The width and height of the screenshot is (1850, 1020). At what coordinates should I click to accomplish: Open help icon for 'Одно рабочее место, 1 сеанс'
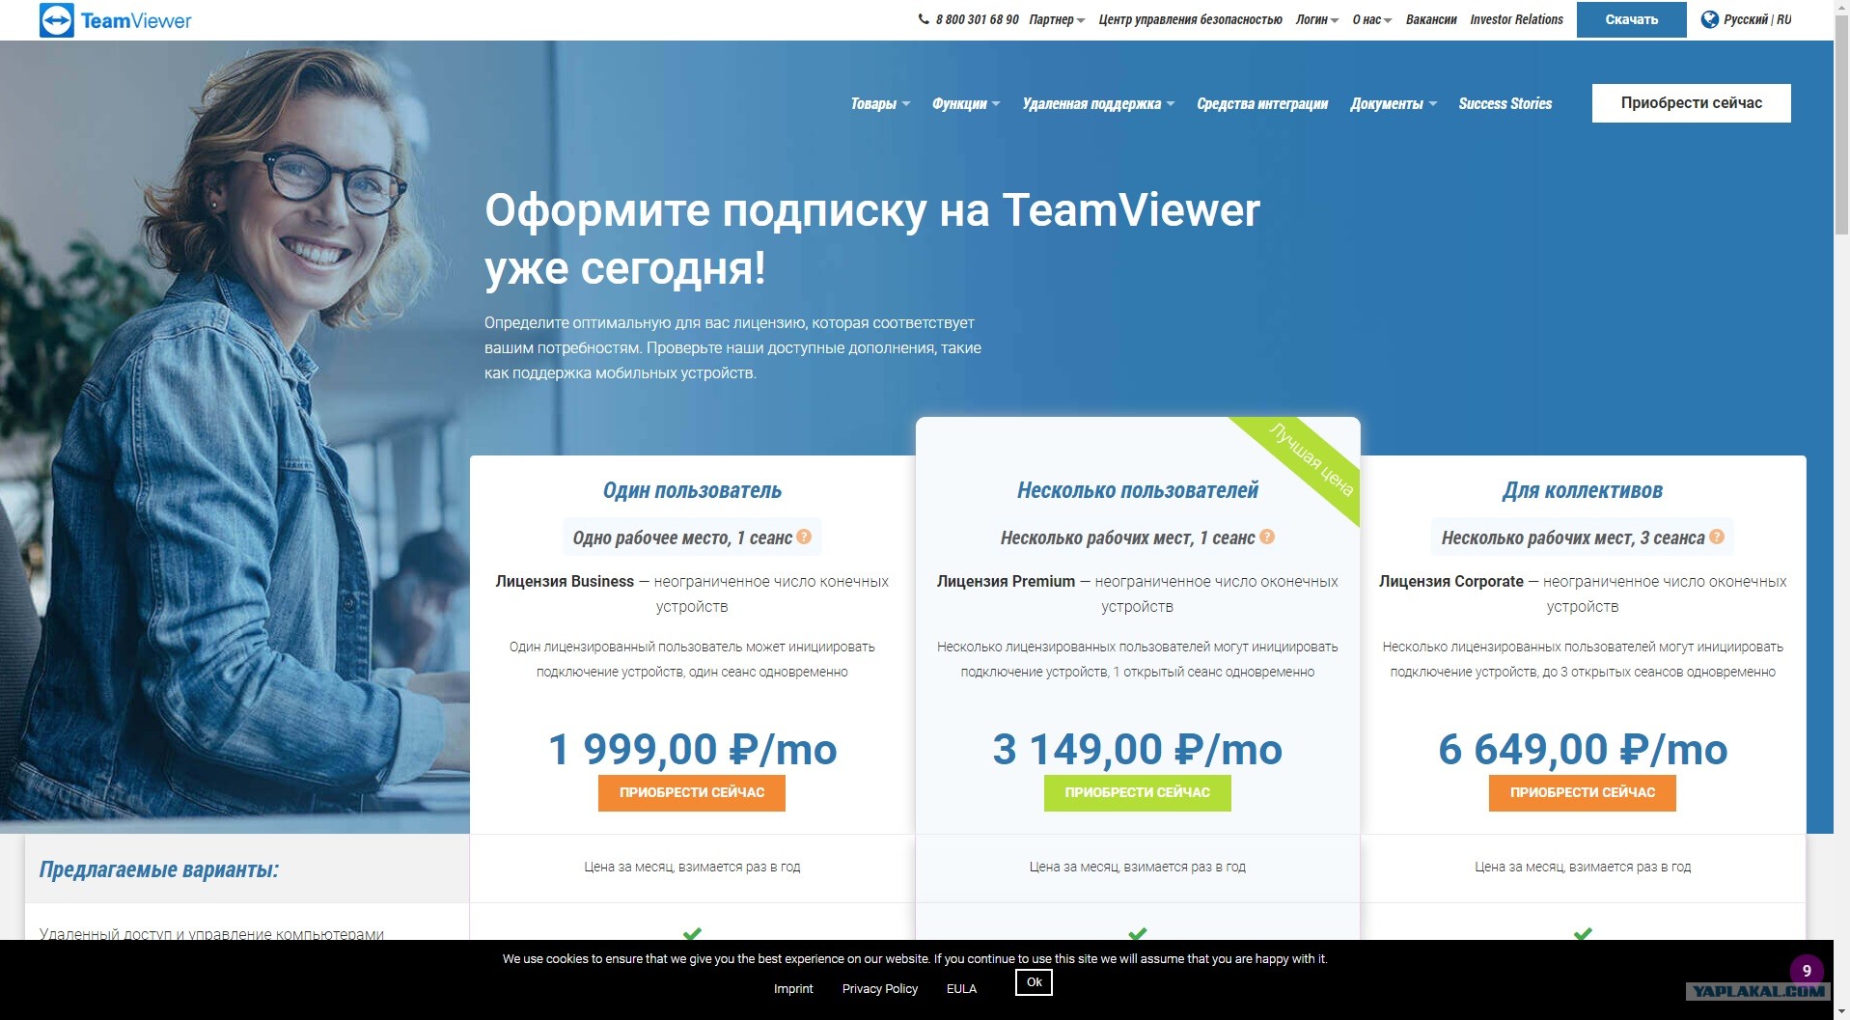[x=804, y=537]
